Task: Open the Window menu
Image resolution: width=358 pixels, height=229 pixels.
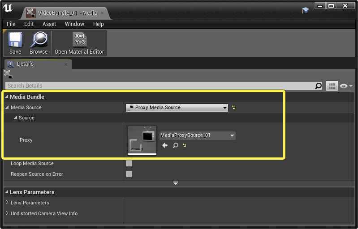Action: [74, 24]
